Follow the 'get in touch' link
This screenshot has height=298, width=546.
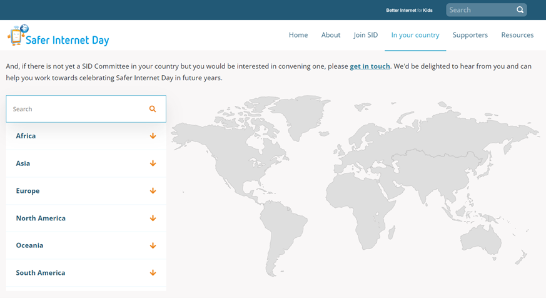click(370, 66)
